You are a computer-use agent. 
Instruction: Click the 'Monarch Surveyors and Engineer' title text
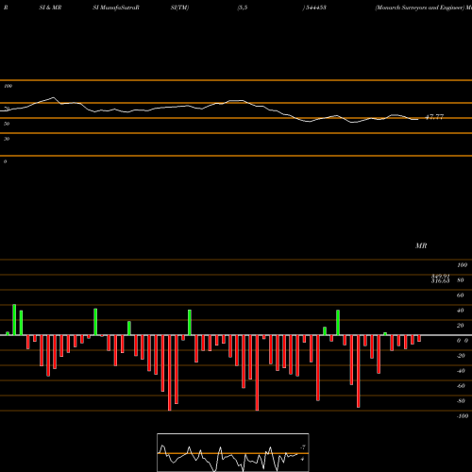point(420,8)
